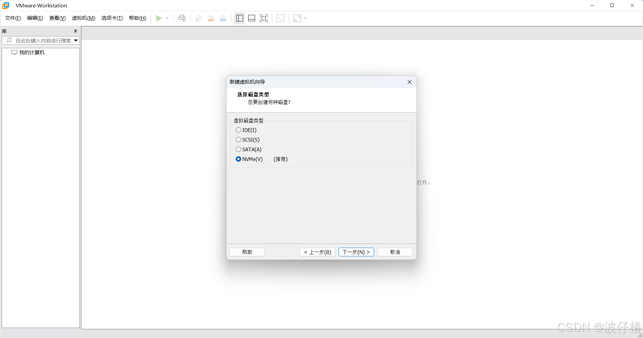Go back with < 上一步(B) button
The width and height of the screenshot is (643, 338).
tap(317, 252)
